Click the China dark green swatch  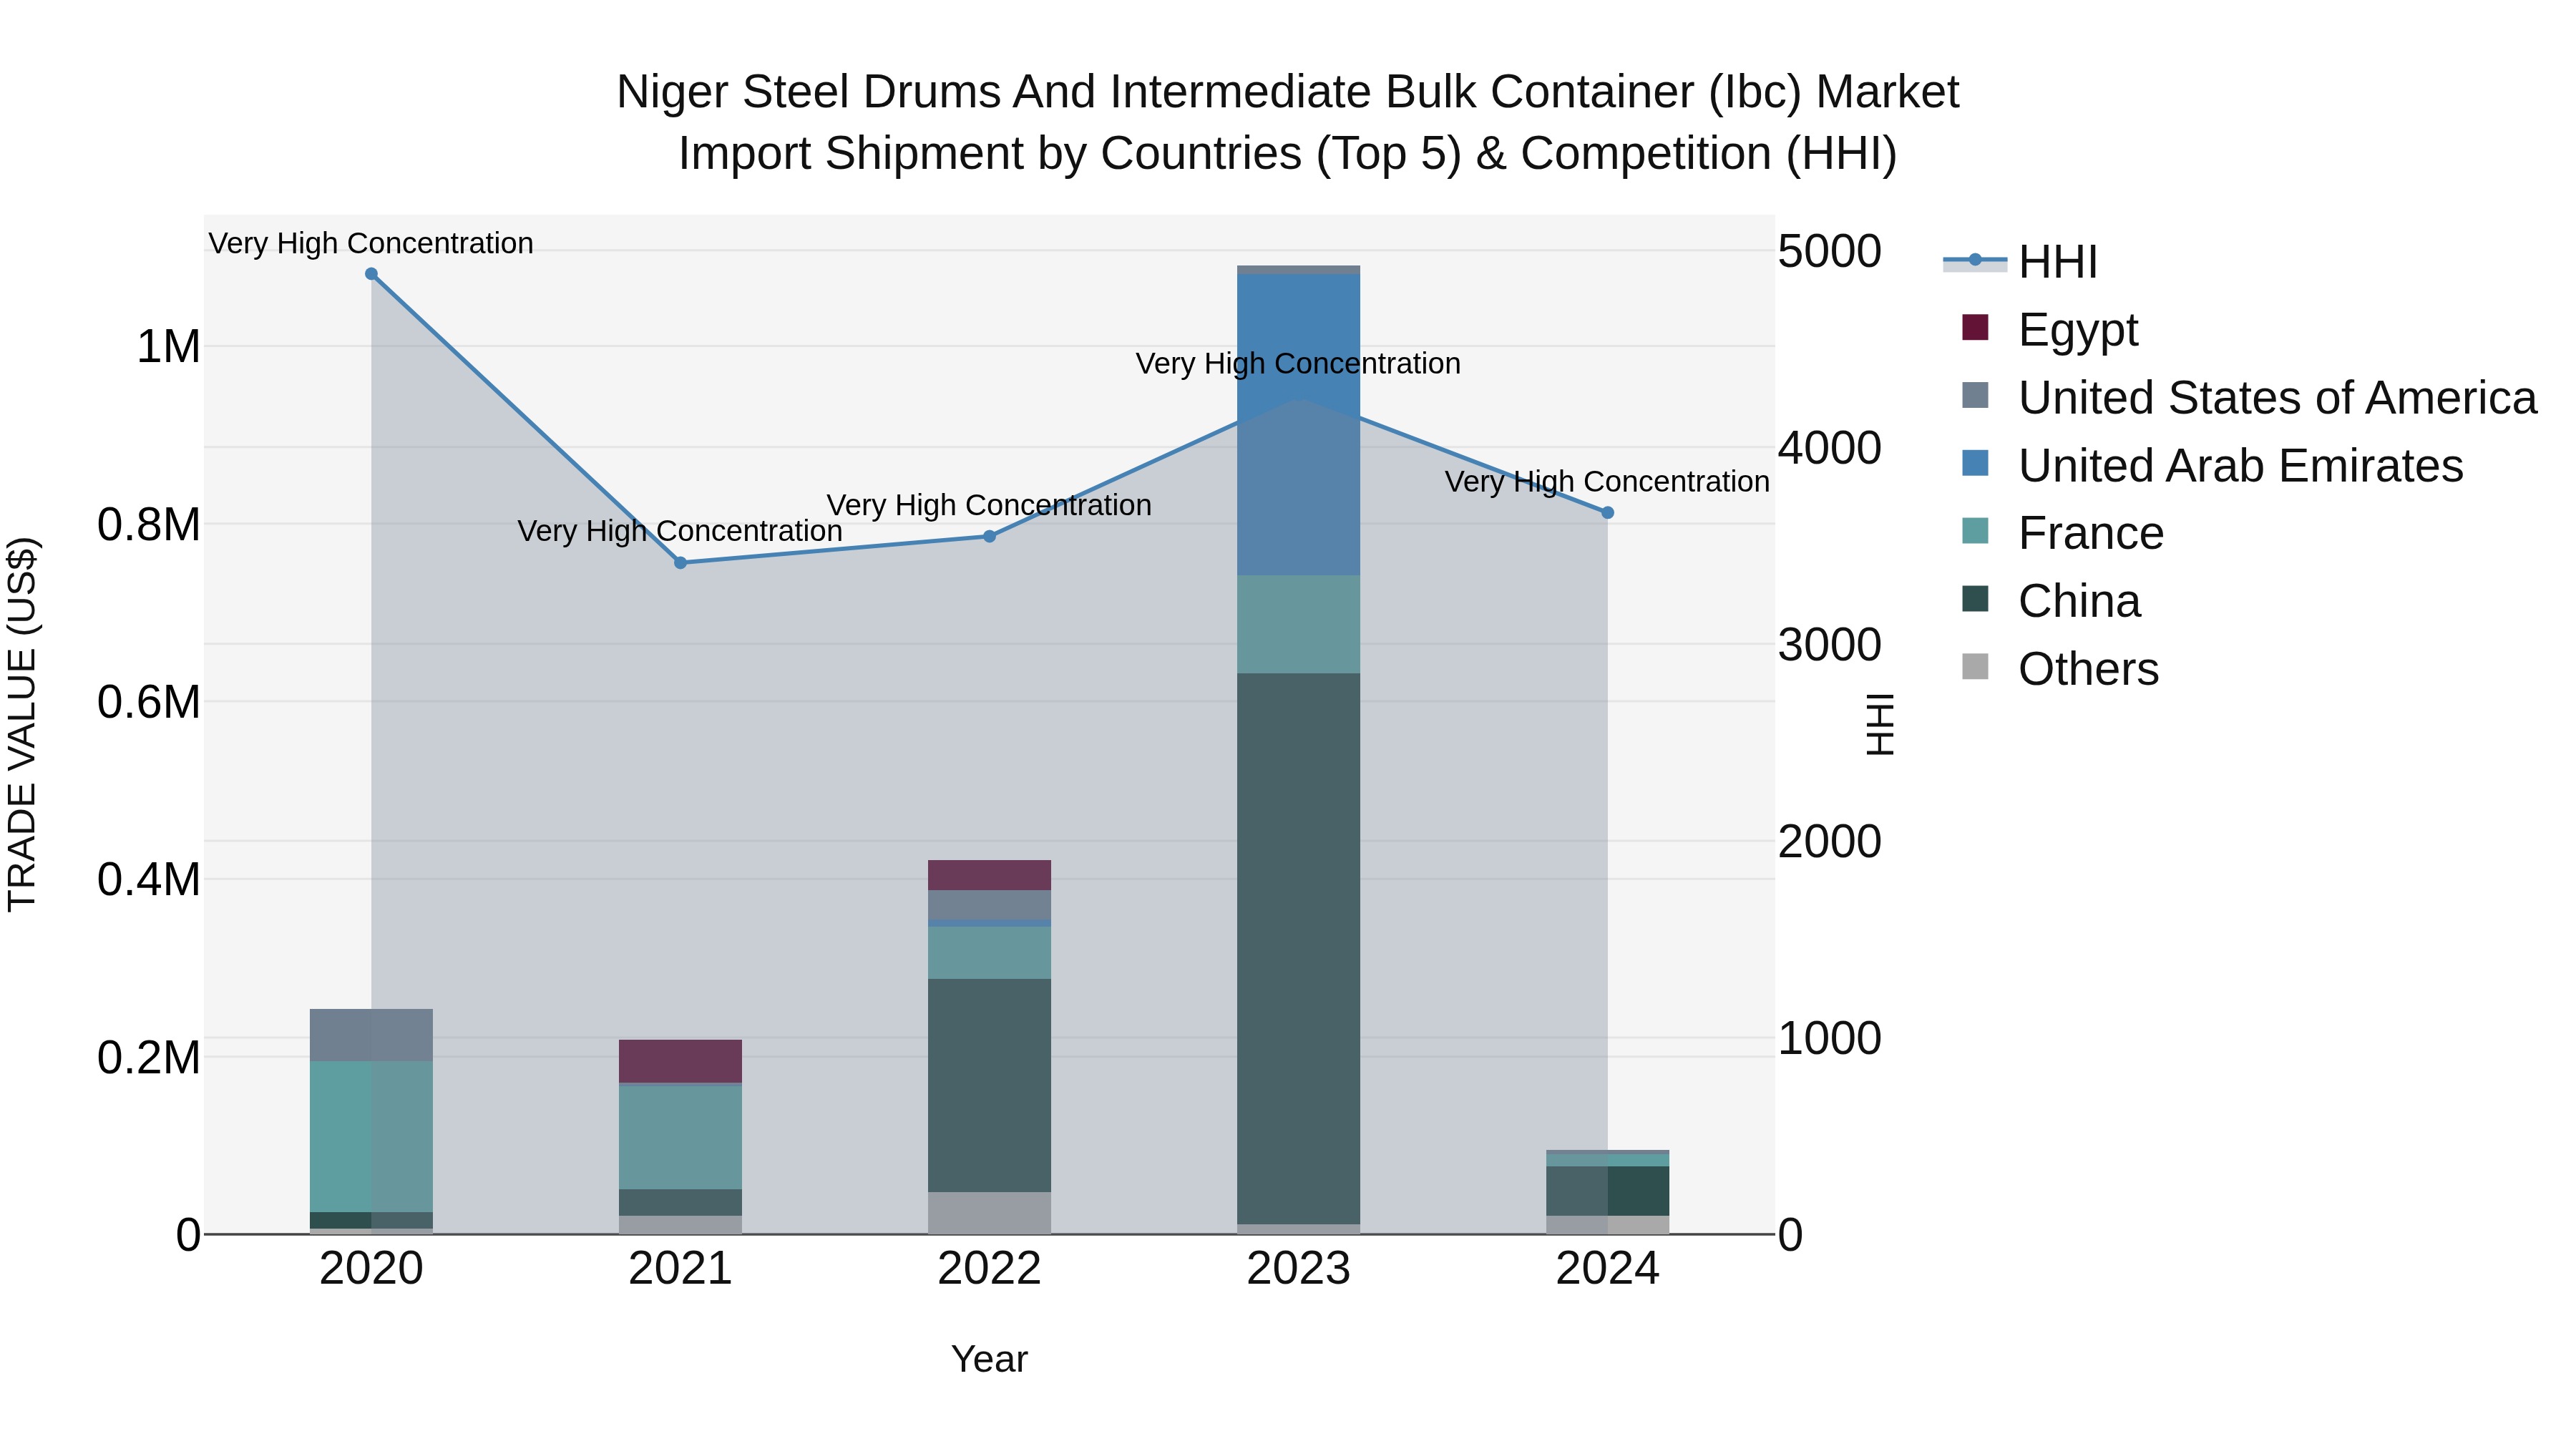[x=1975, y=599]
